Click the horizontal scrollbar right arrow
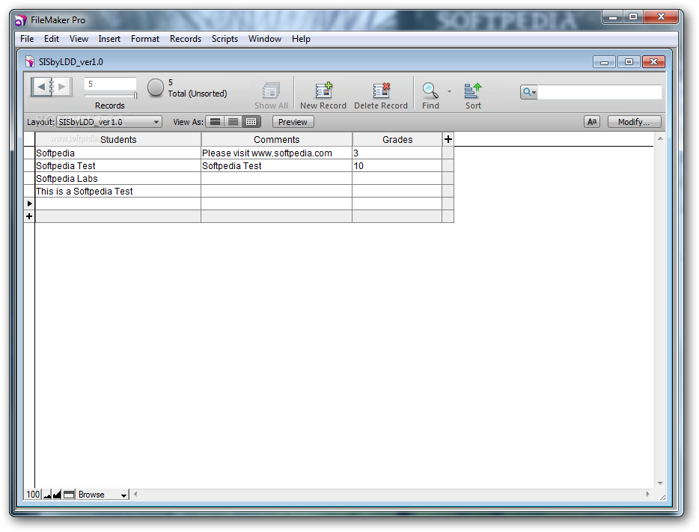699x532 pixels. point(647,494)
